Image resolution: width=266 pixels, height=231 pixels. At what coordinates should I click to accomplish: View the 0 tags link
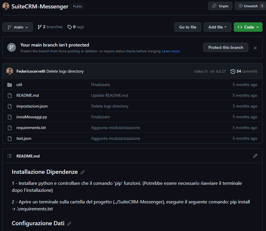pos(76,27)
